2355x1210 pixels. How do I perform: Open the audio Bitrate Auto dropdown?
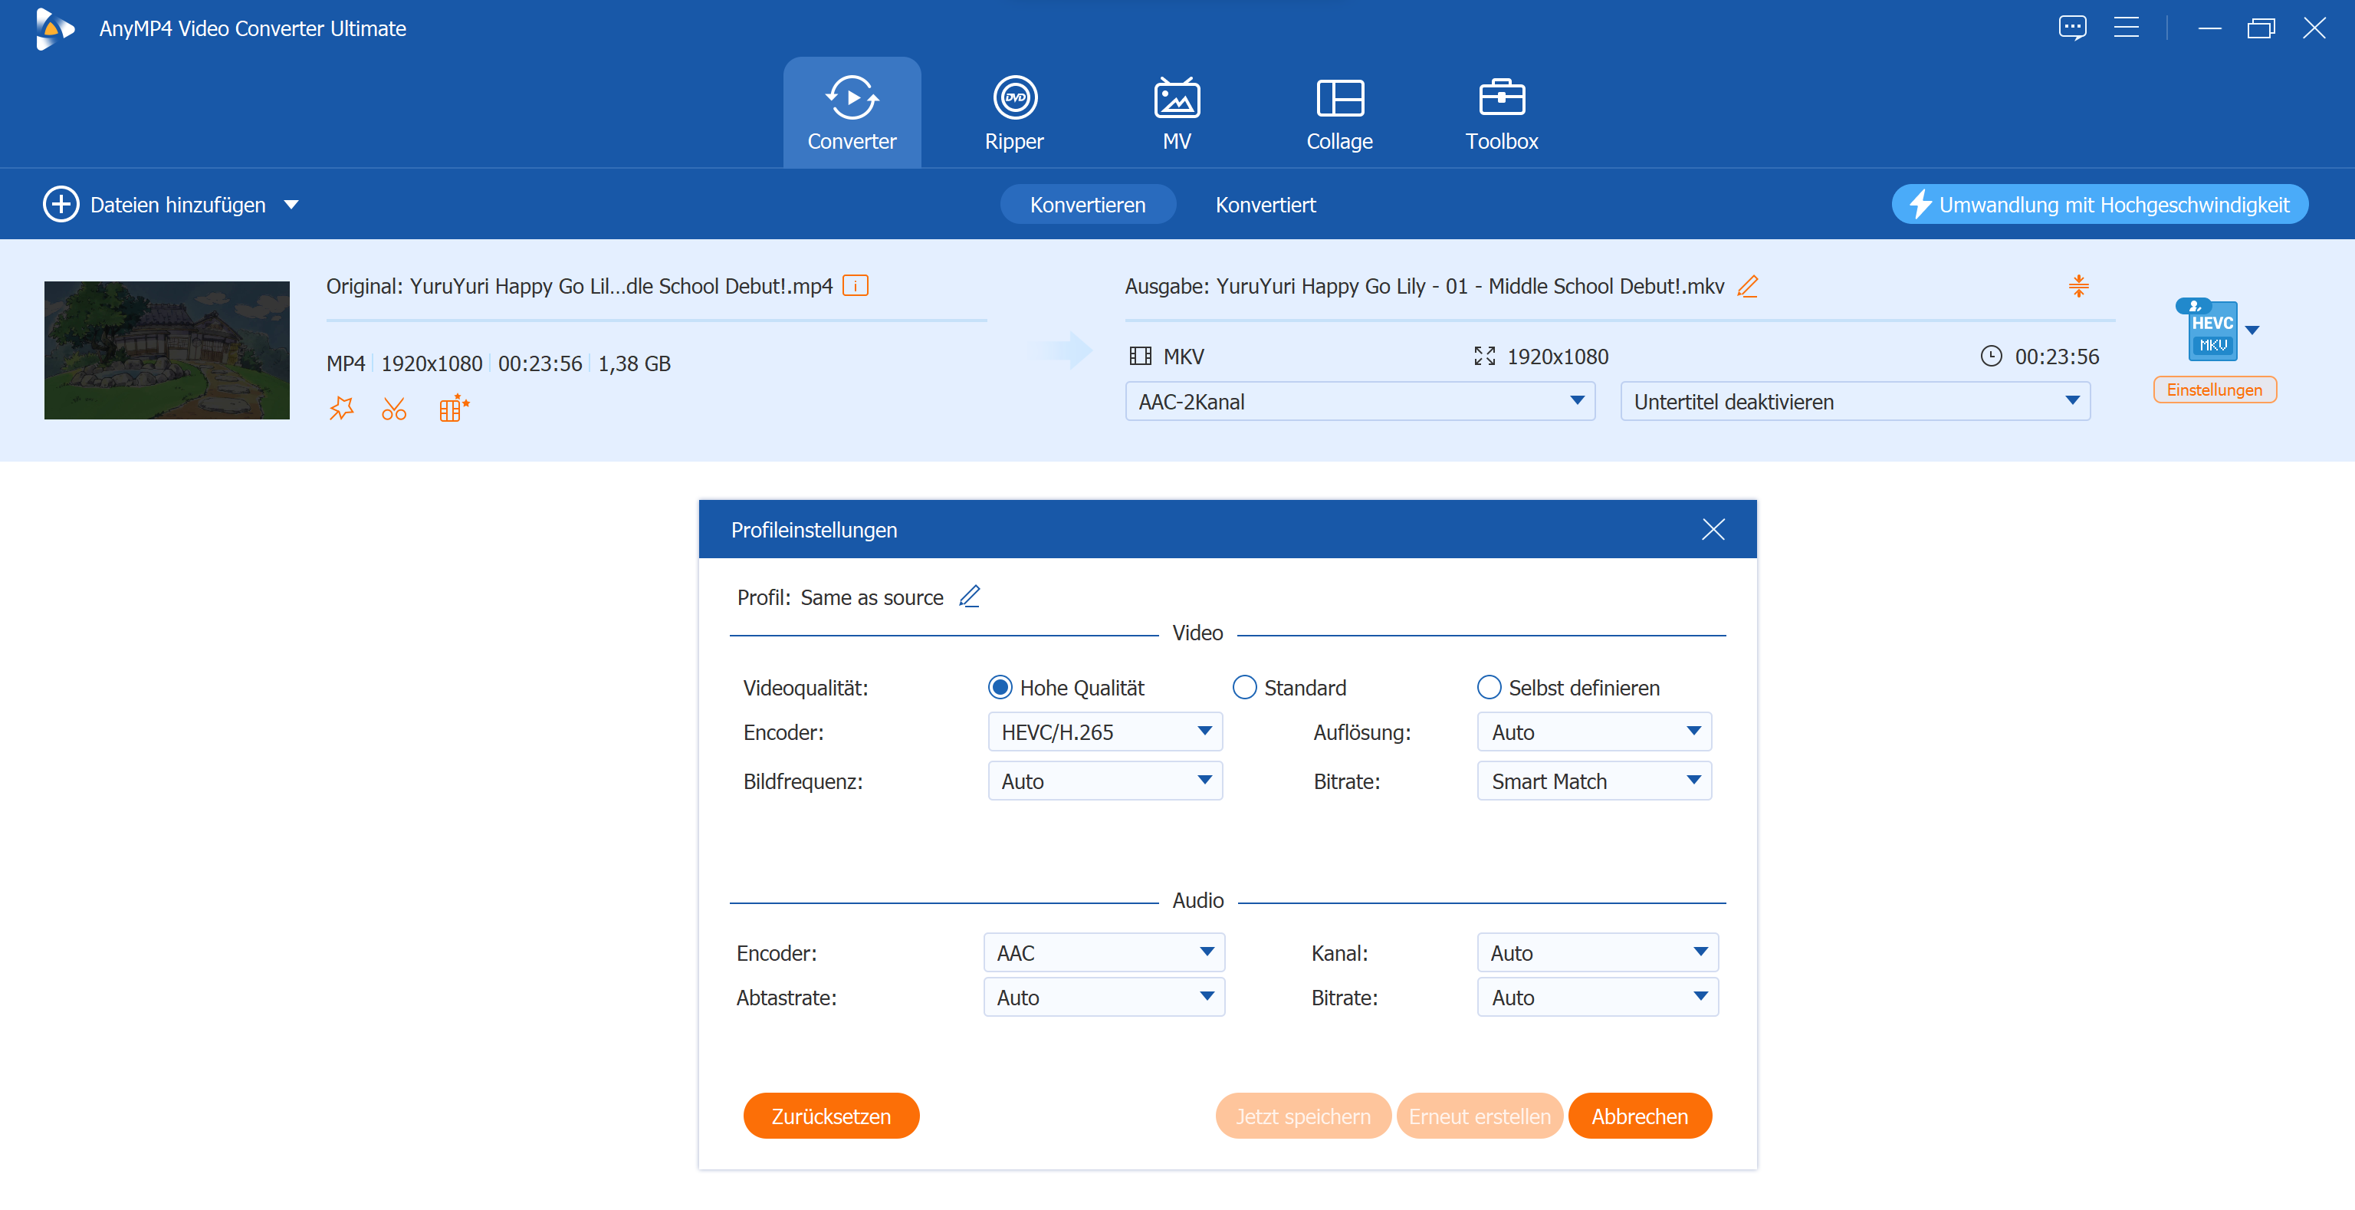(1597, 997)
